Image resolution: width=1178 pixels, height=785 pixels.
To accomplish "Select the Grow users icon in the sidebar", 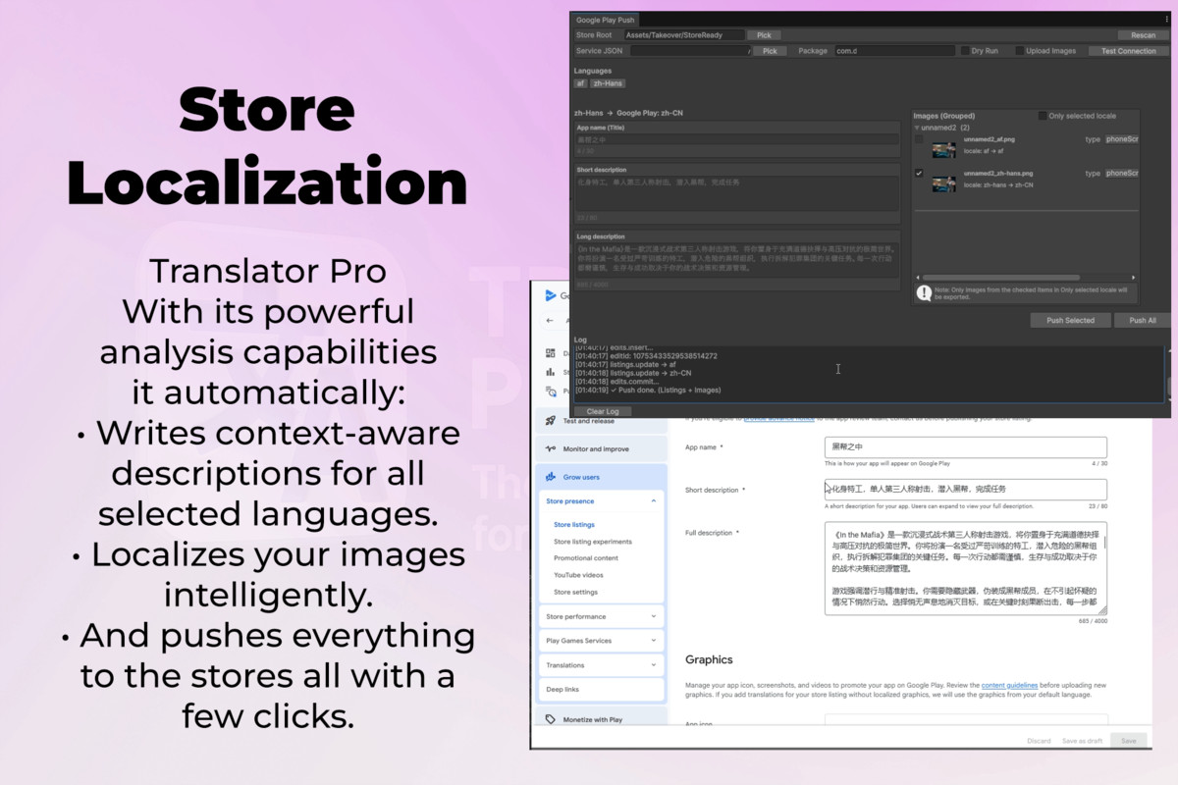I will [550, 477].
